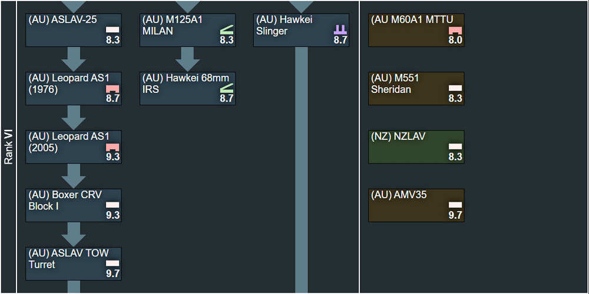Click the tank destroyer icon on M125A1 MILAN
The image size is (589, 294).
click(227, 29)
